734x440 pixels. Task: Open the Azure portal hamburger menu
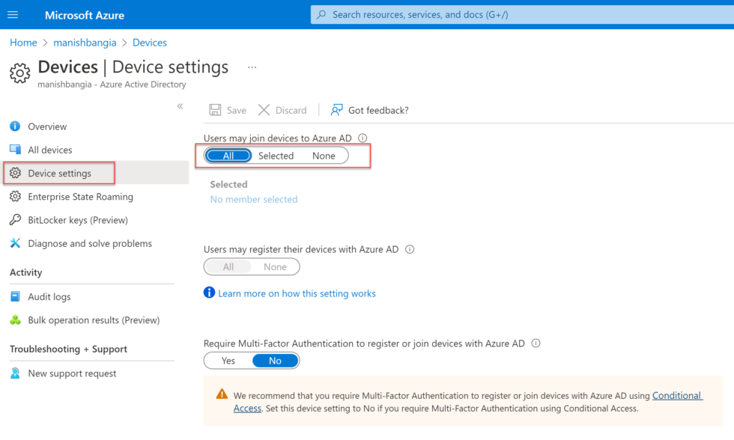pyautogui.click(x=13, y=14)
